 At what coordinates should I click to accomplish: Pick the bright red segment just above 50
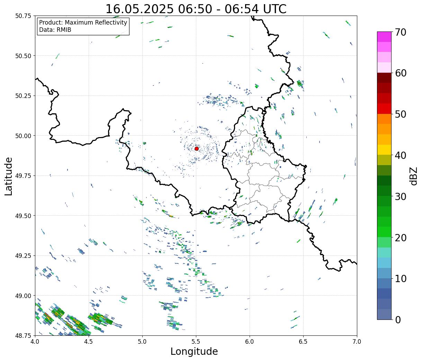coord(384,108)
